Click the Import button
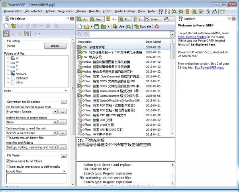Image resolution: width=239 pixels, height=192 pixels. point(55,46)
